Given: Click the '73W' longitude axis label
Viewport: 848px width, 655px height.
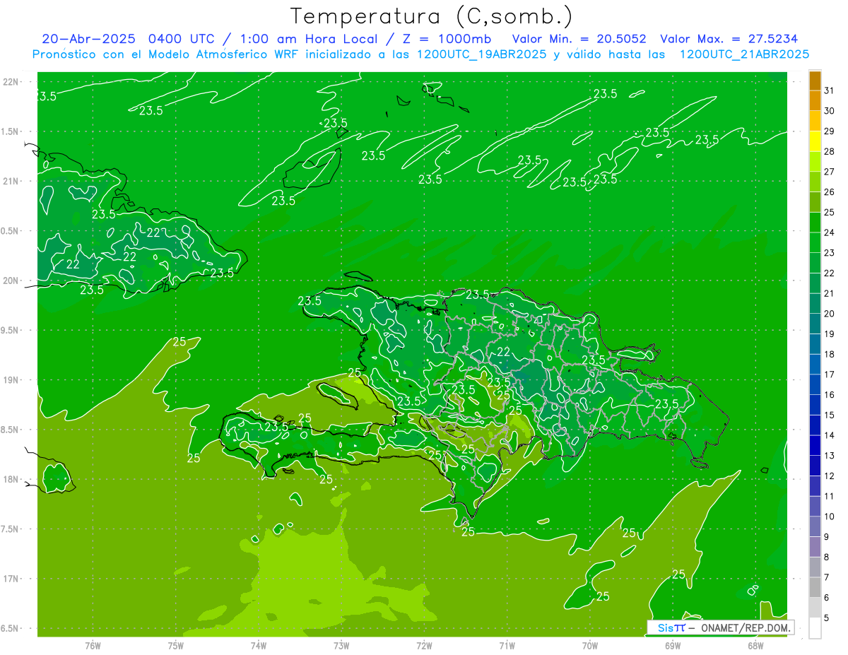Looking at the screenshot, I should 341,645.
